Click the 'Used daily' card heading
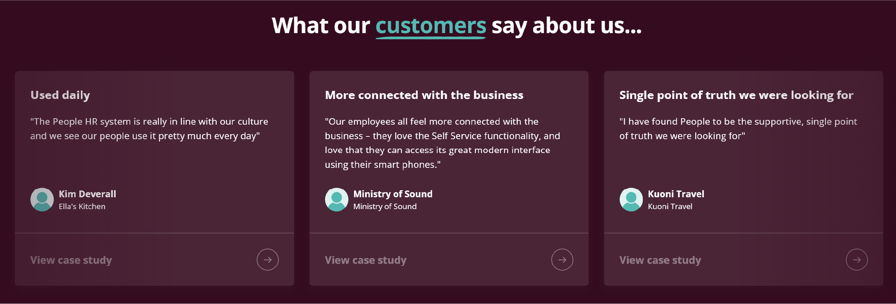 (x=60, y=95)
